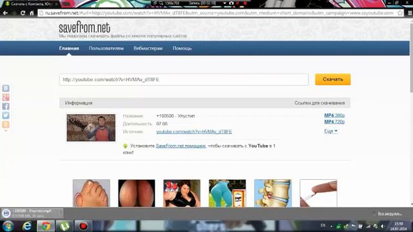Share via the VKontakte sidebar icon
413x232 pixels.
(6, 88)
